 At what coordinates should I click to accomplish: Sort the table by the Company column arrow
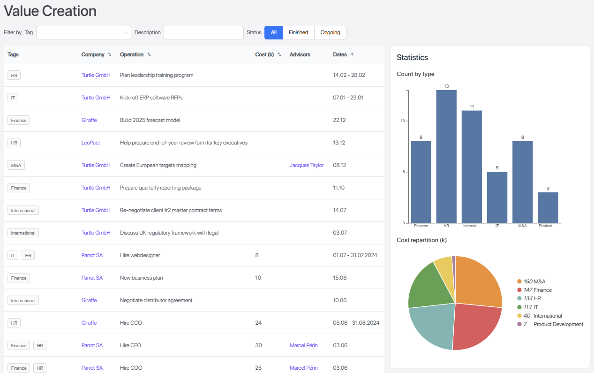(109, 54)
